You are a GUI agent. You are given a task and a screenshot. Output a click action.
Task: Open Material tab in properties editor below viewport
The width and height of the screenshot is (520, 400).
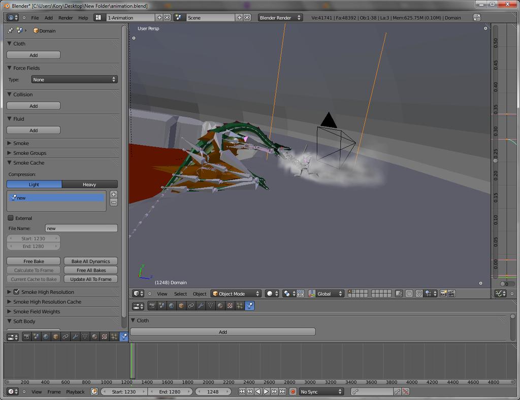pos(220,306)
